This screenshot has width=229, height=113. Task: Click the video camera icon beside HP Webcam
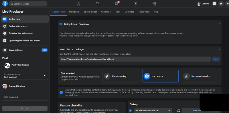131,110
